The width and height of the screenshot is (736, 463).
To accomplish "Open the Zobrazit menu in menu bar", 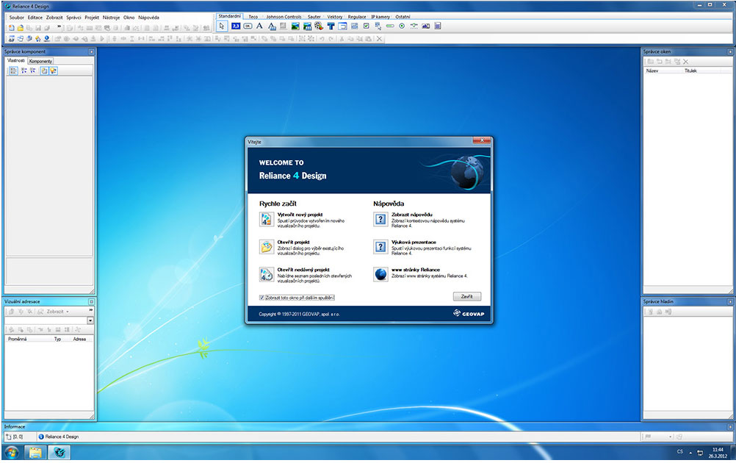I will click(54, 18).
